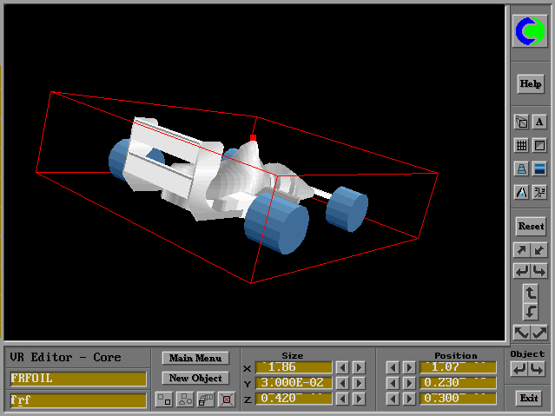Click the FRFOIL object name field
Screen dimensions: 555x416
click(78, 379)
